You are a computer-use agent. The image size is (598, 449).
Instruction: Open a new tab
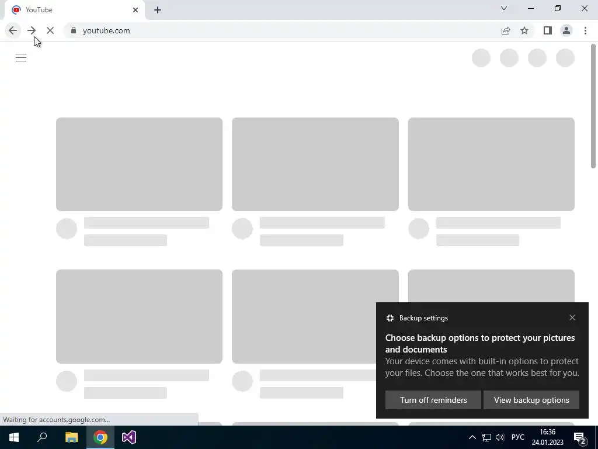(158, 11)
